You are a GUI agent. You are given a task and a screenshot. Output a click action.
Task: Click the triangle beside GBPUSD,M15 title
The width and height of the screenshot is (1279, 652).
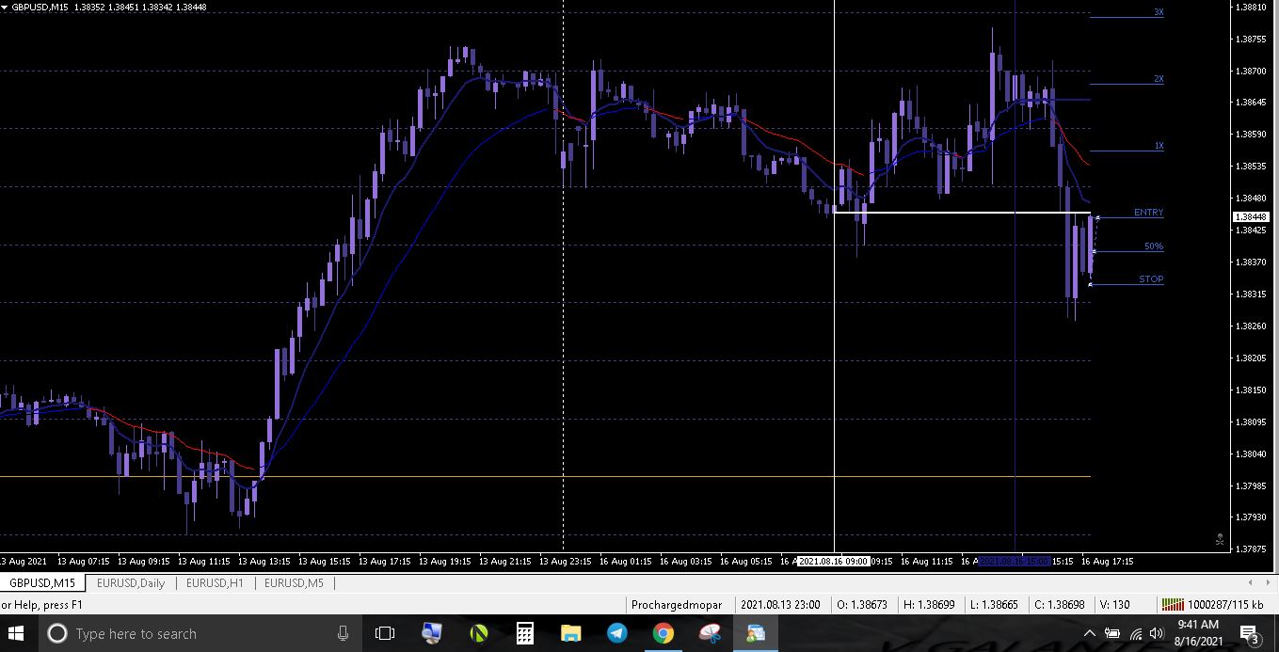pyautogui.click(x=6, y=7)
